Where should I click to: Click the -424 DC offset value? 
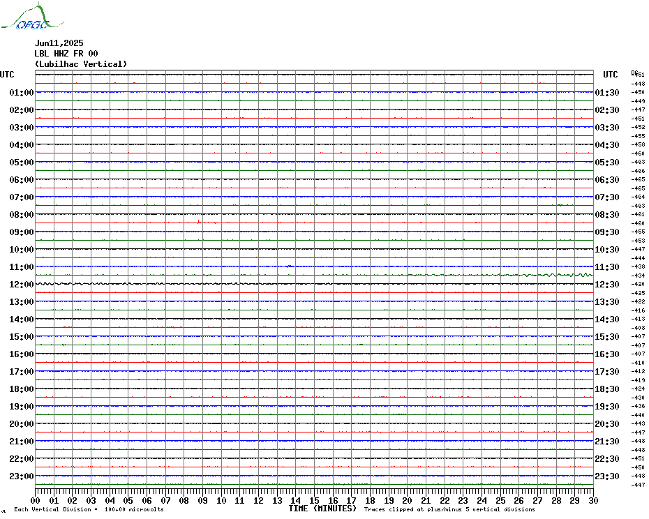click(638, 389)
